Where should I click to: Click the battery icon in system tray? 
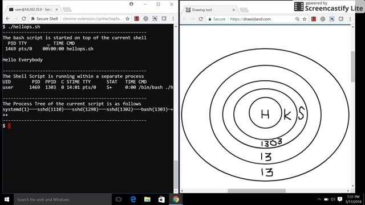[x=326, y=199]
